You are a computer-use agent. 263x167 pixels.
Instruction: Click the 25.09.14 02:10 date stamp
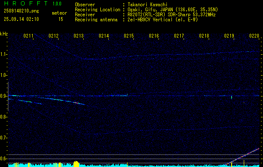click(21, 19)
